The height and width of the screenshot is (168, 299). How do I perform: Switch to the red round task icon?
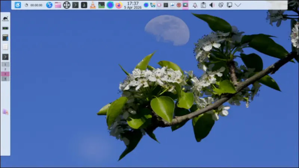(179, 5)
